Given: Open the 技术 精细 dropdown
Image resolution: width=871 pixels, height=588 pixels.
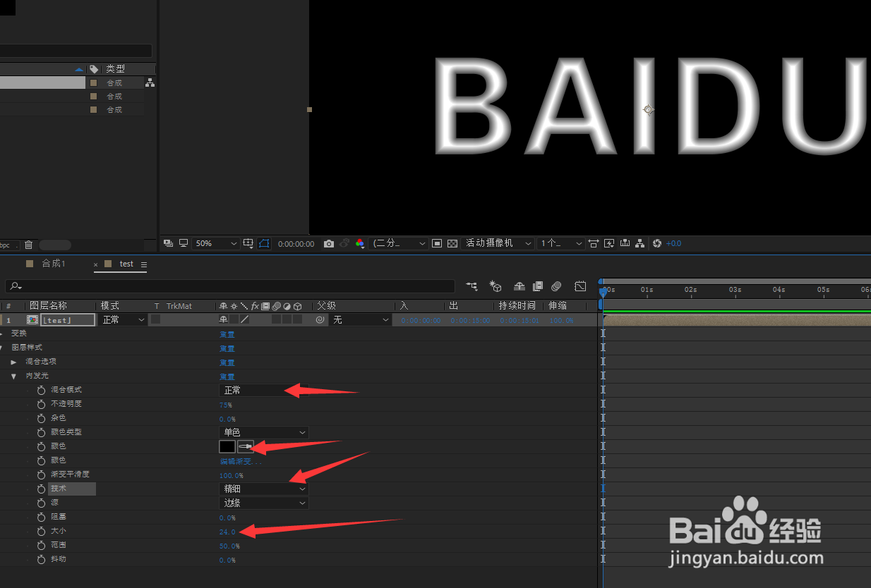Looking at the screenshot, I should click(x=264, y=489).
